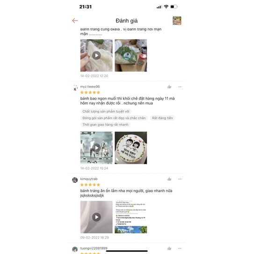Tap the back arrow beside Đánh giá
254x254 pixels.
(x=75, y=21)
